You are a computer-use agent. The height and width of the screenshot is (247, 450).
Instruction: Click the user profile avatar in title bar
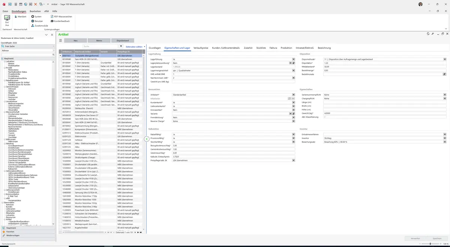420,4
